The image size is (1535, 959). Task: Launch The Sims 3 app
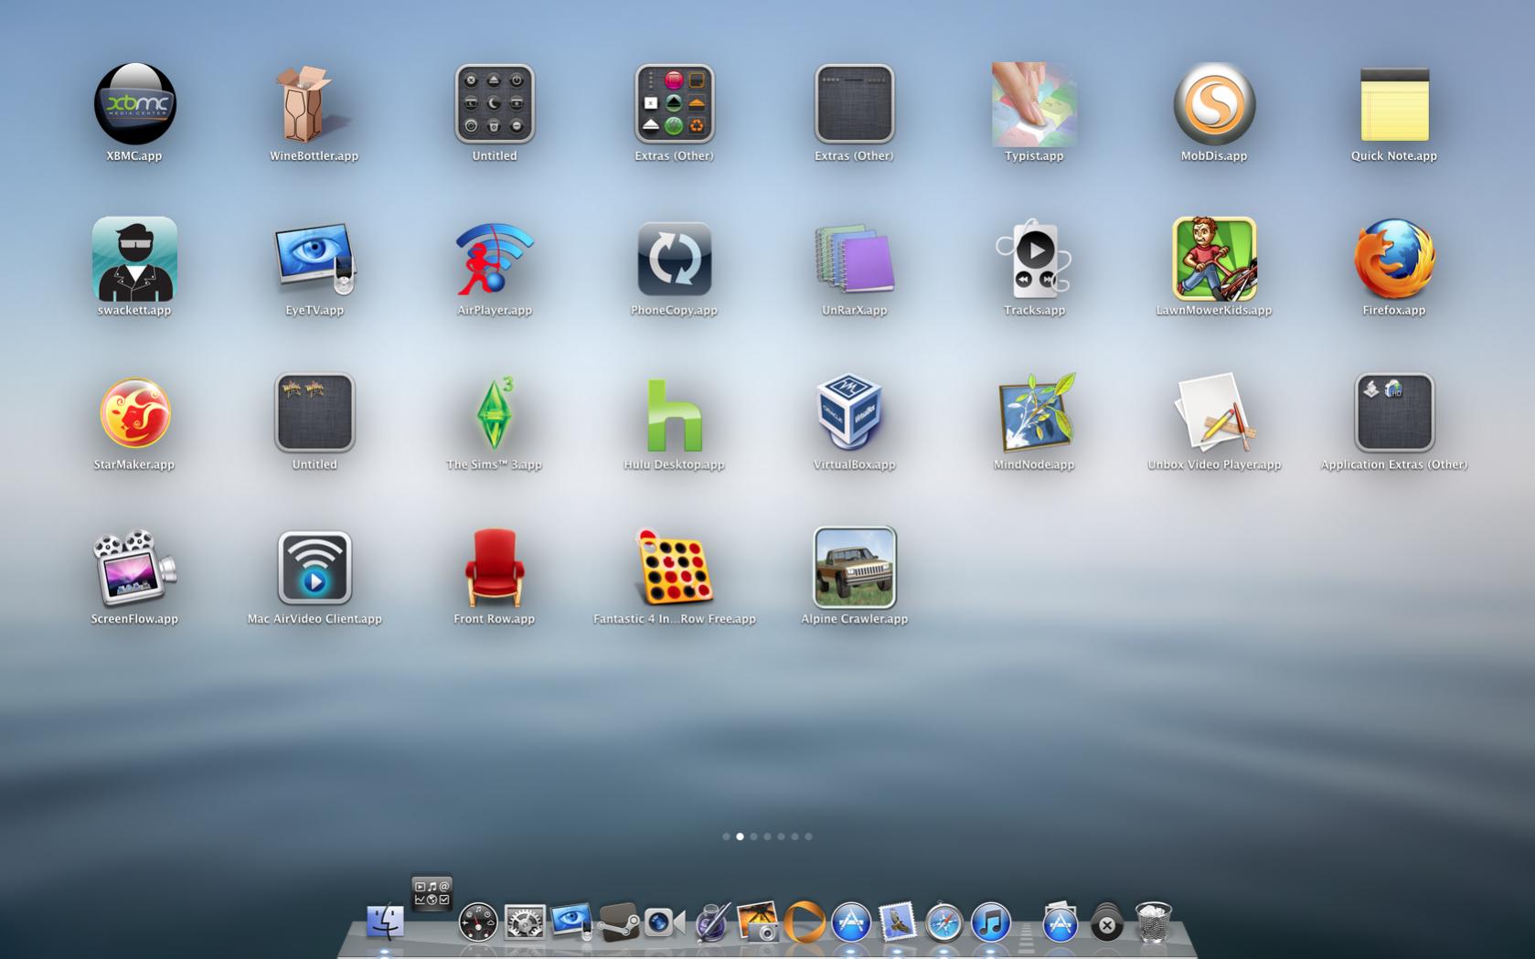494,413
